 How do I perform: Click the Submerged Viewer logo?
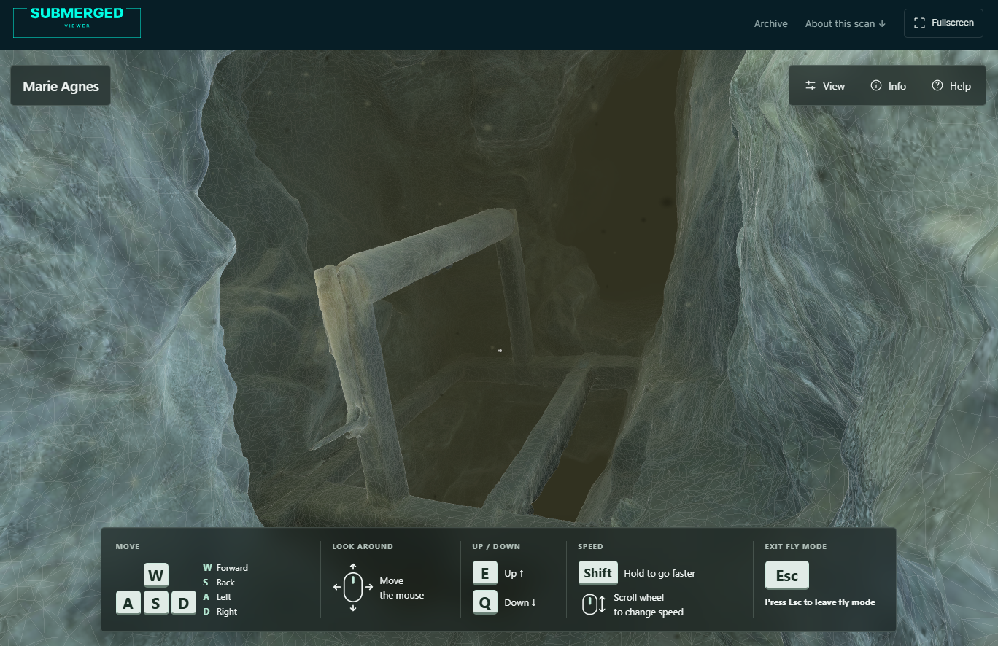(x=77, y=23)
